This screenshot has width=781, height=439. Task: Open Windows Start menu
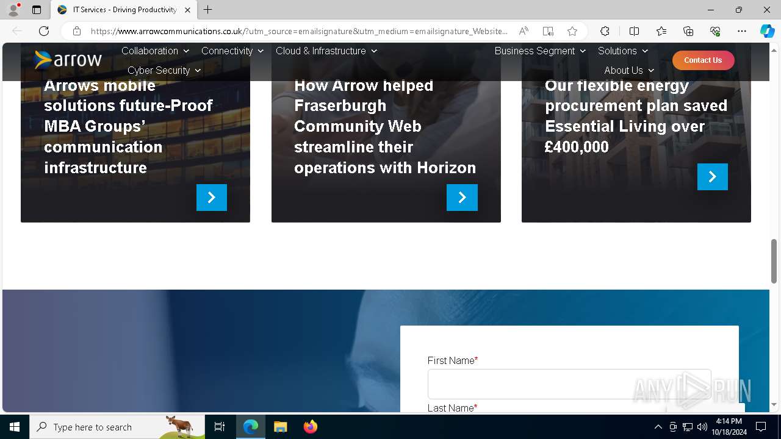(15, 427)
